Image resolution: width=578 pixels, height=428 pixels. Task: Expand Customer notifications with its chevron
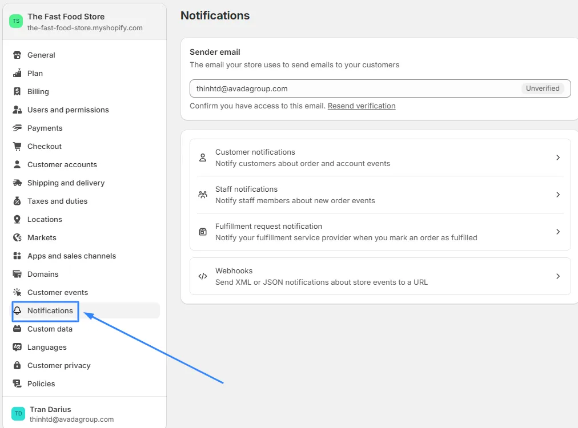[558, 158]
